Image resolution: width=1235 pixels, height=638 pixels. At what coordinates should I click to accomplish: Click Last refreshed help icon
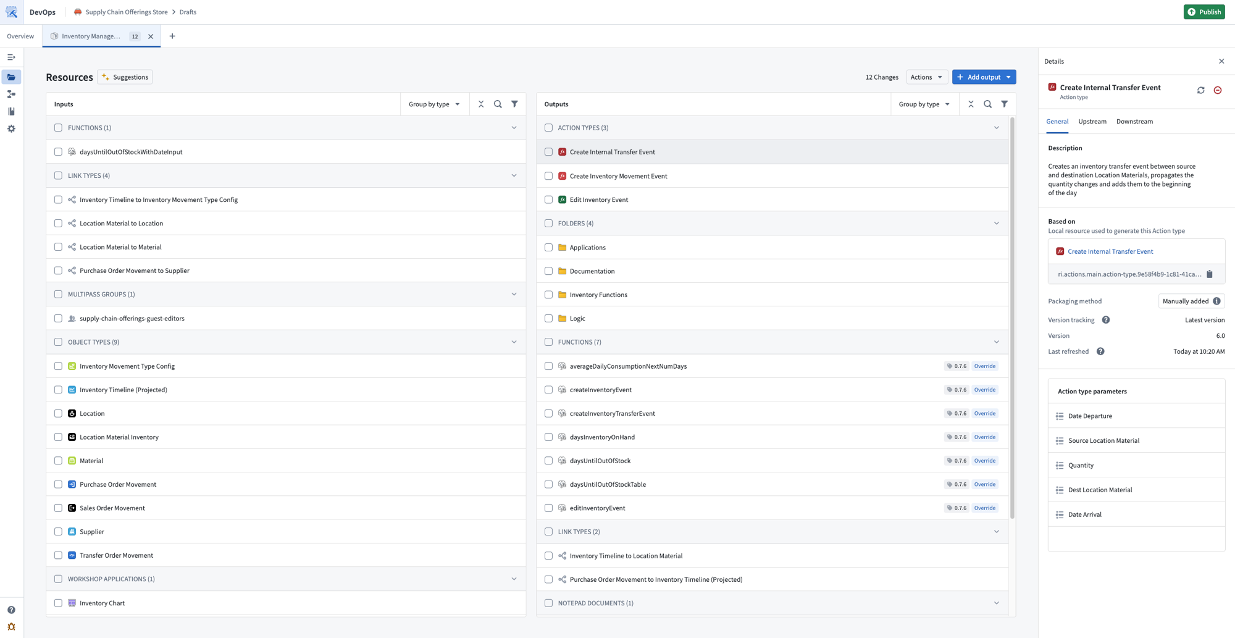coord(1100,351)
